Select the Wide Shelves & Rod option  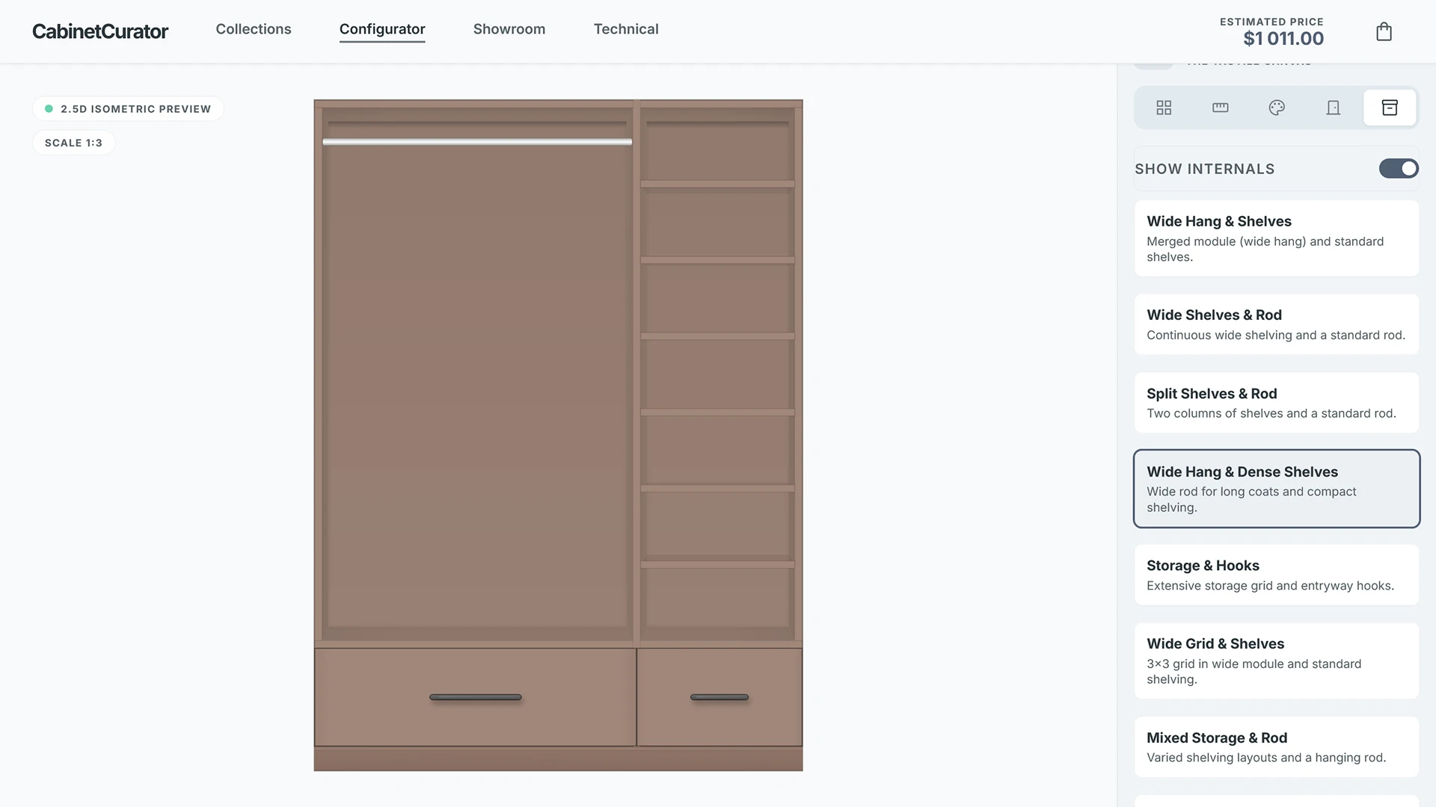click(x=1276, y=324)
